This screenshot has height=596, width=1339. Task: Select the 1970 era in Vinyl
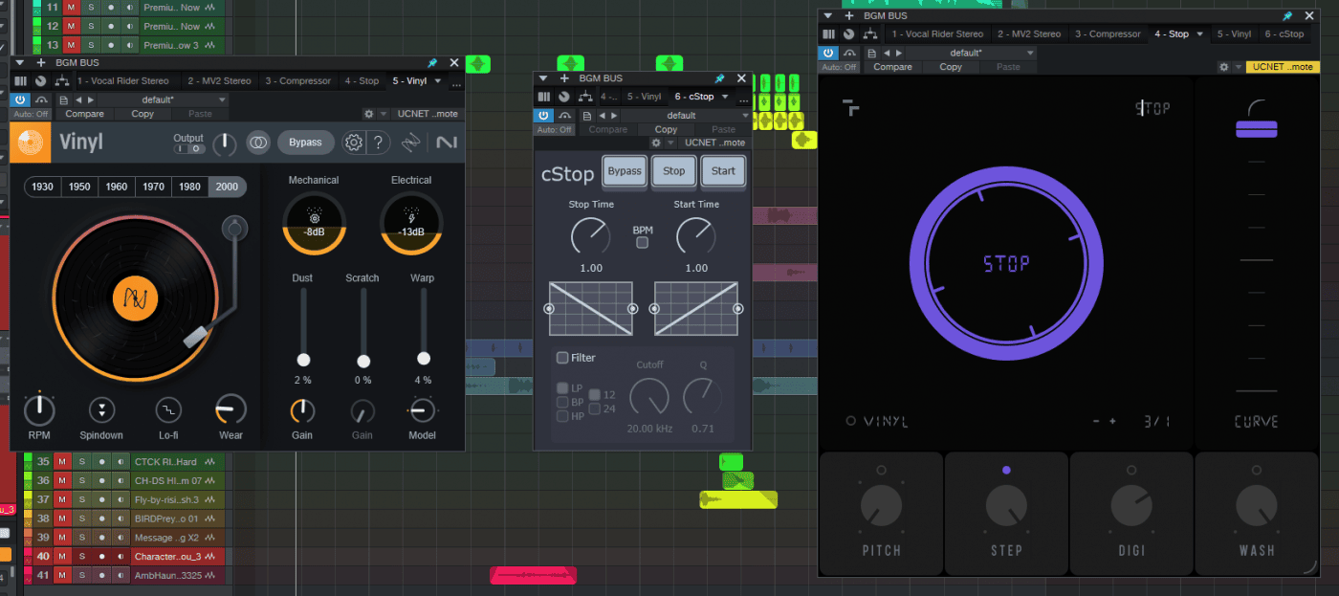click(x=153, y=187)
